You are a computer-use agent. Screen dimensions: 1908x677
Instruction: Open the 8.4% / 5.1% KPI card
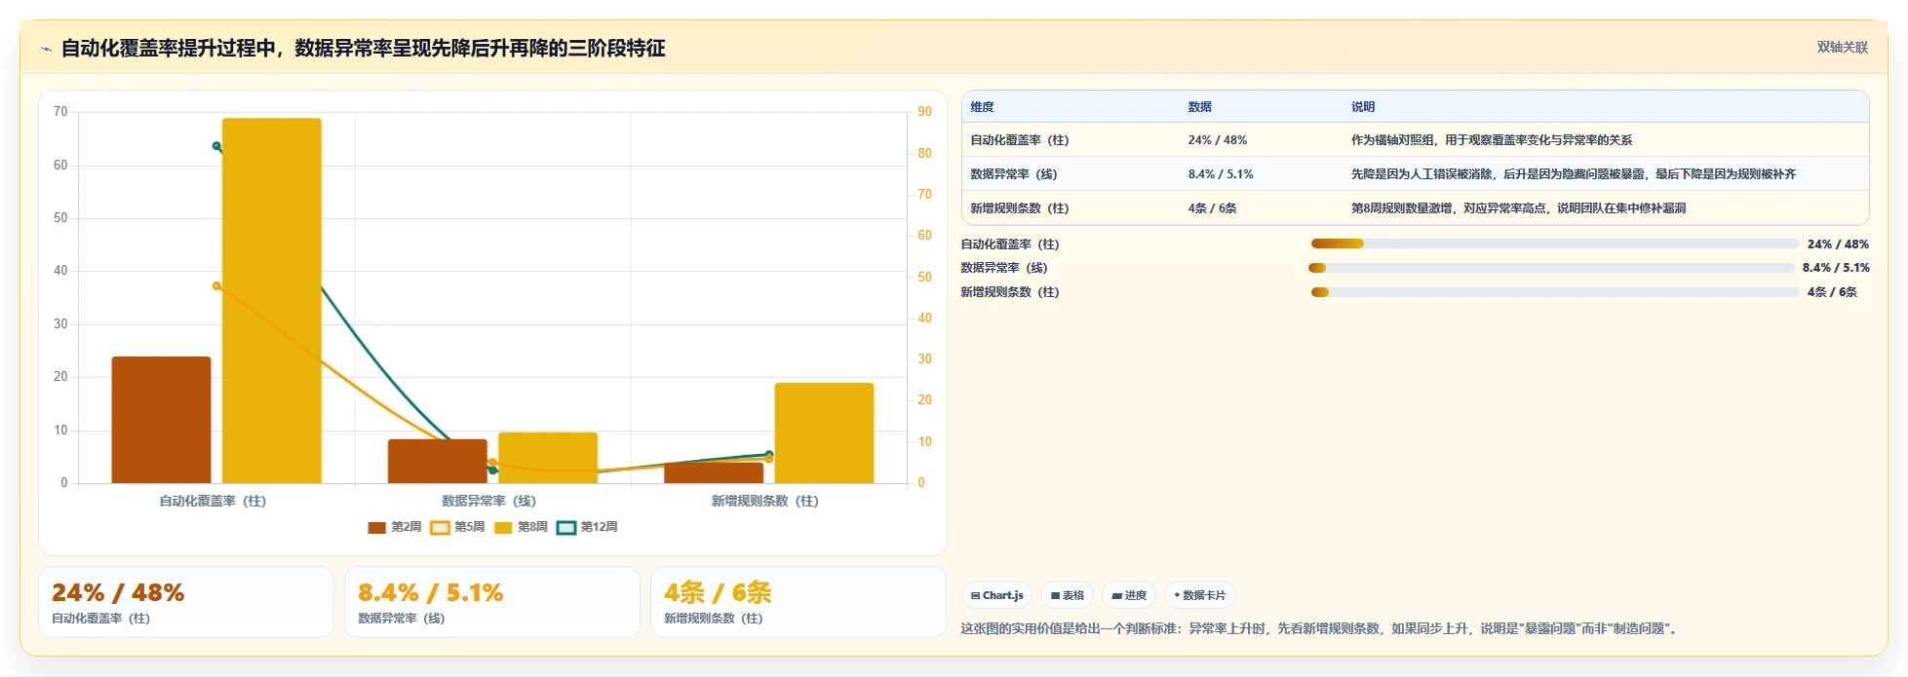click(x=492, y=602)
